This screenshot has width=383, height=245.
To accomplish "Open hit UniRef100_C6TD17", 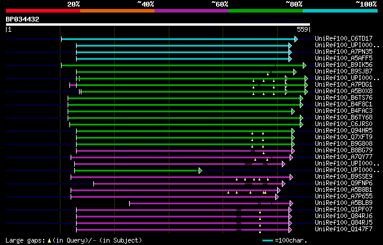I will [344, 38].
